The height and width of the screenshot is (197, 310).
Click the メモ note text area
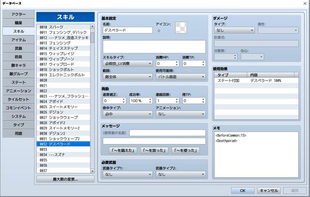(x=256, y=155)
